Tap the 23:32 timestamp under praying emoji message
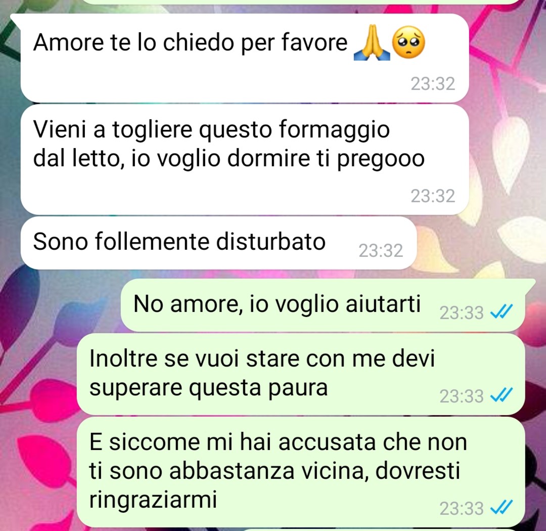This screenshot has width=546, height=531. [x=433, y=84]
